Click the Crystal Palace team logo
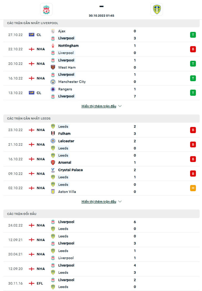This screenshot has width=202, height=291. [x=53, y=170]
